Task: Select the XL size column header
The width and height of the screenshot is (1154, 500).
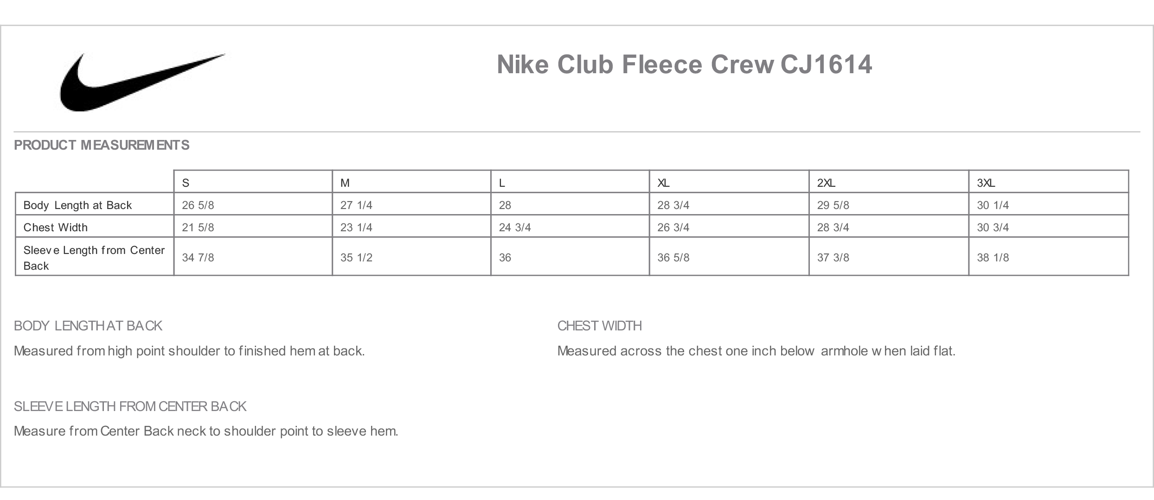Action: pyautogui.click(x=729, y=182)
